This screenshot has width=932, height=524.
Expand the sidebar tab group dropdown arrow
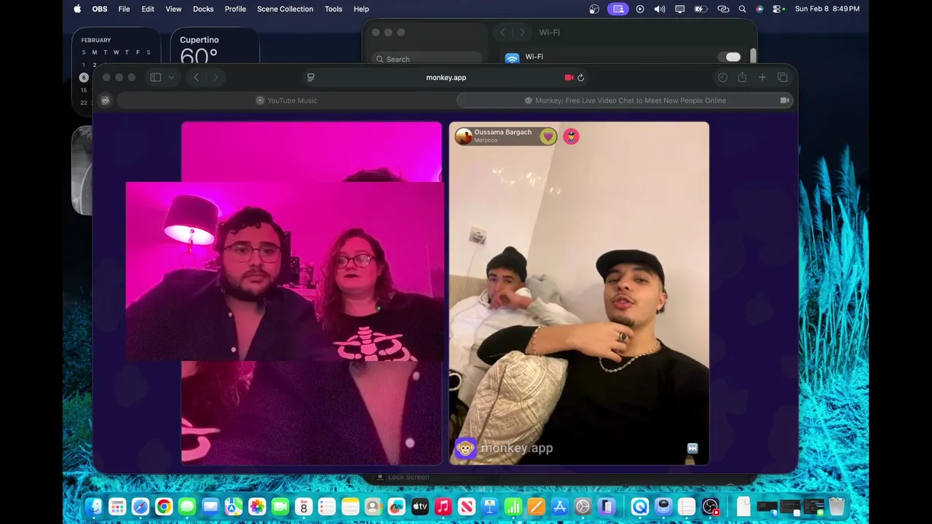tap(171, 77)
